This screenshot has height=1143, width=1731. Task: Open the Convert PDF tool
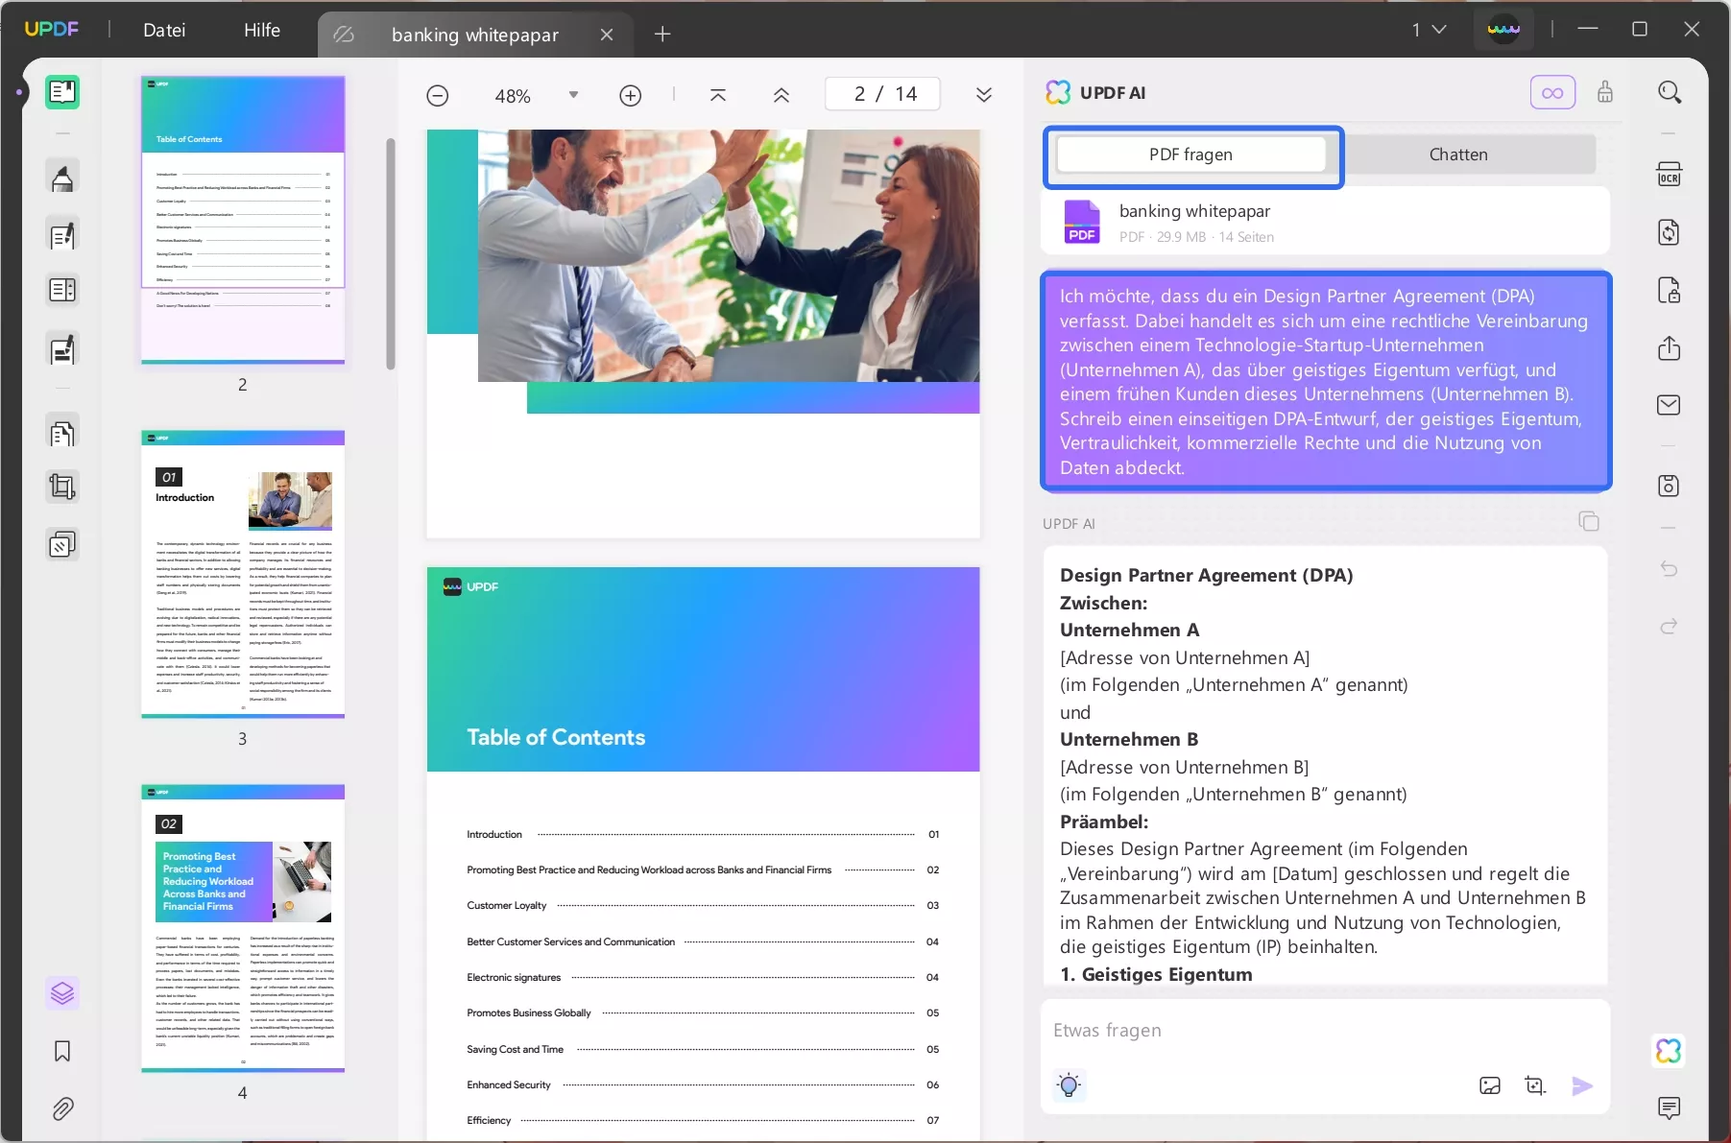click(x=1670, y=232)
